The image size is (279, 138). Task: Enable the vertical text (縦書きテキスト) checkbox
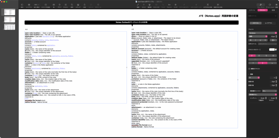[x=249, y=69]
